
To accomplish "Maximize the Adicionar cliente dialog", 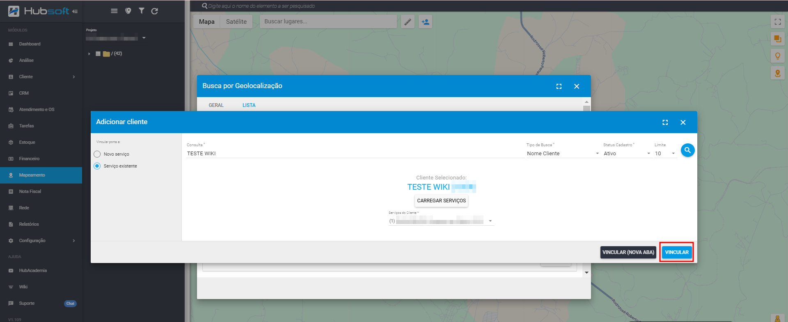I will pyautogui.click(x=665, y=122).
